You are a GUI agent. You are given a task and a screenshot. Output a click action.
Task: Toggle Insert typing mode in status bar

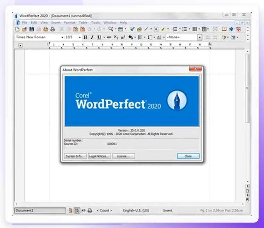tap(168, 210)
